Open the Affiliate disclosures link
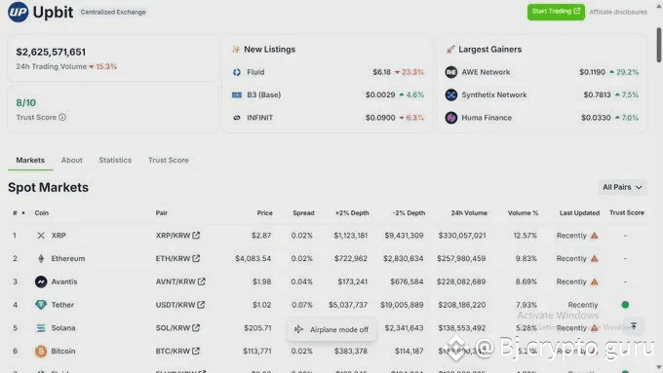This screenshot has height=373, width=663. point(618,12)
